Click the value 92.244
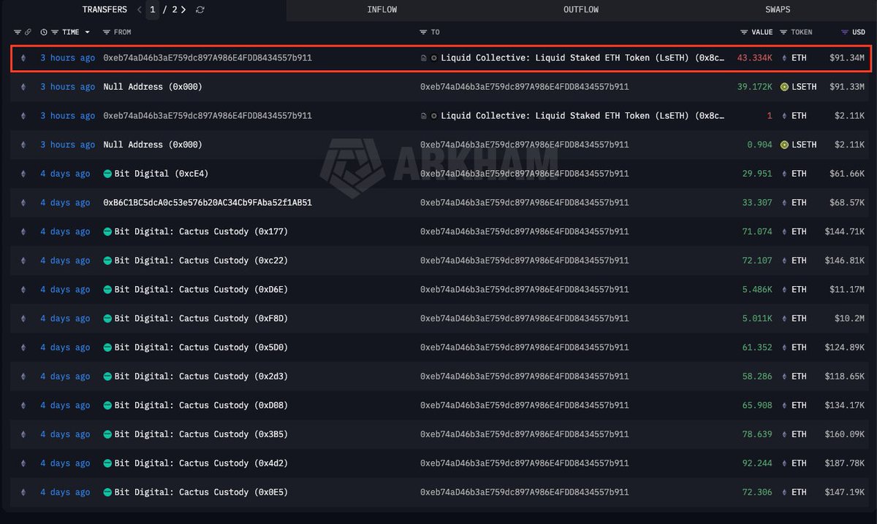 757,463
